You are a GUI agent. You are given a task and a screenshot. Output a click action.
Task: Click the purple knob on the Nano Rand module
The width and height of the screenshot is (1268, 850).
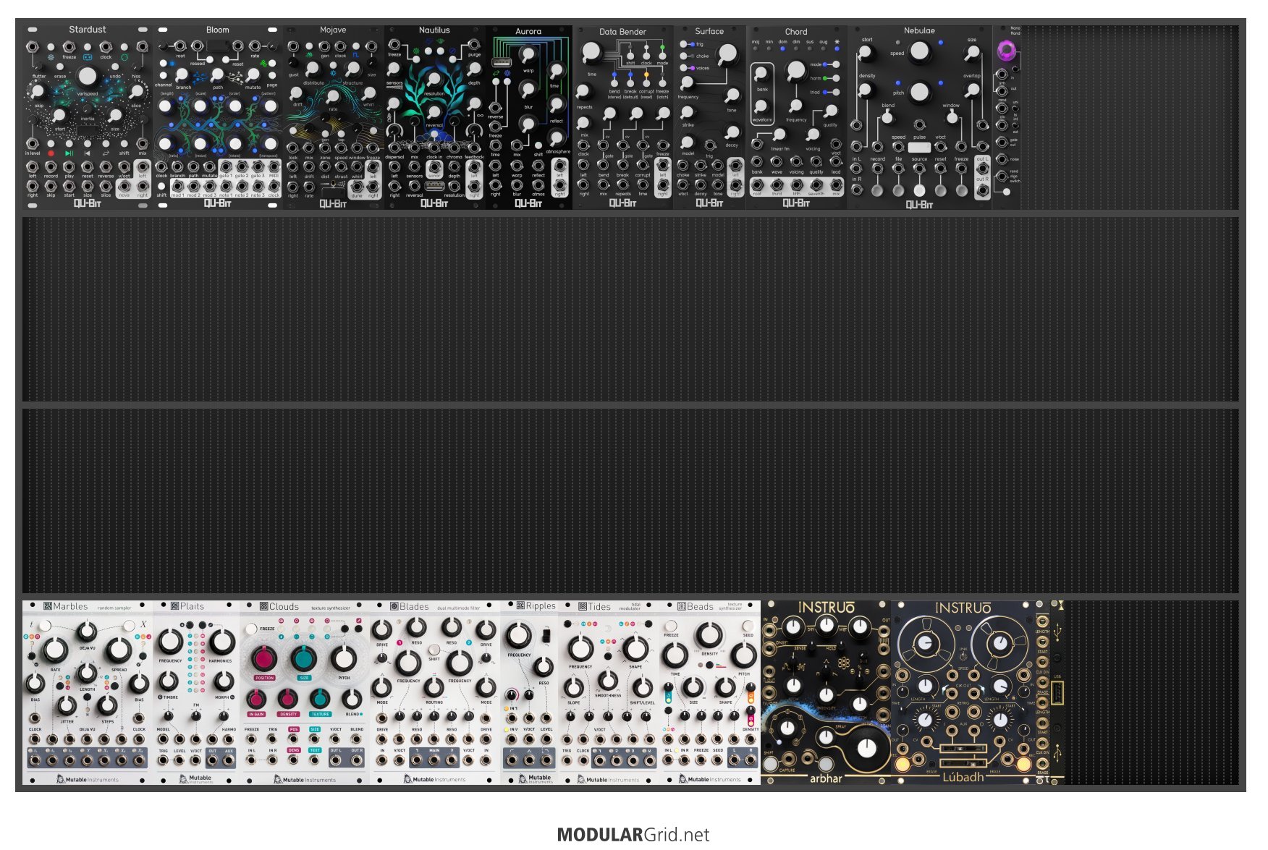(x=1006, y=51)
